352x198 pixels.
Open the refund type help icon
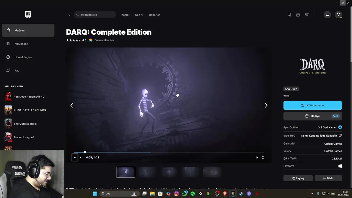coord(340,136)
